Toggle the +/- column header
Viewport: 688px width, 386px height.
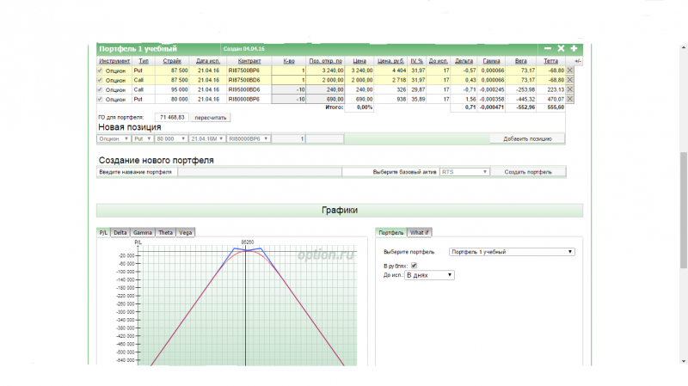(x=578, y=61)
